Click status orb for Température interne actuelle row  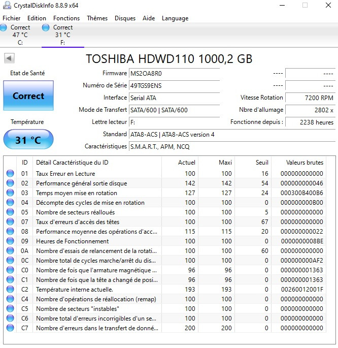[10, 289]
